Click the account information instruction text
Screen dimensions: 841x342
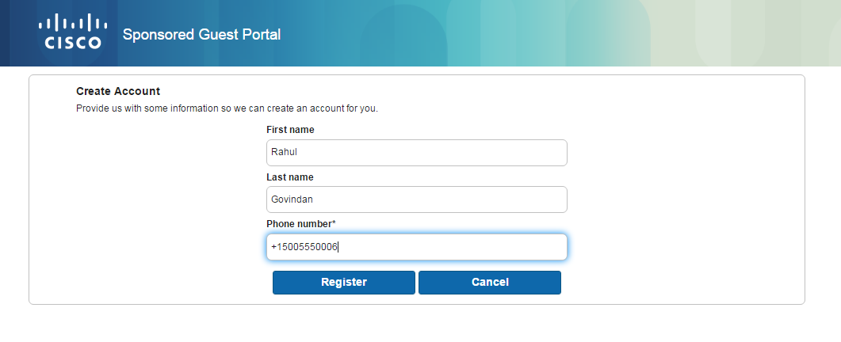pos(227,108)
